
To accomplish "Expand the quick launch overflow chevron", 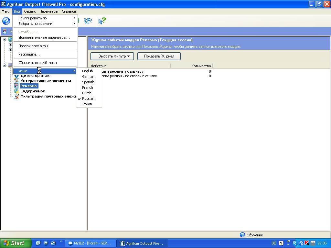I will 61,242.
